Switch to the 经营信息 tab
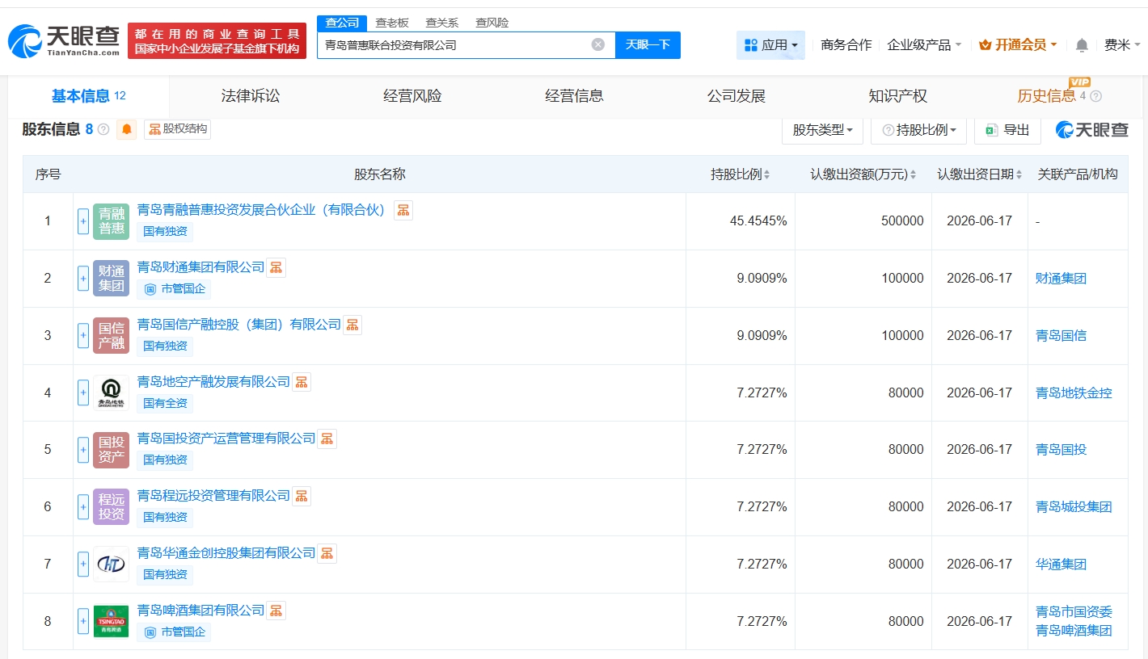Viewport: 1148px width, 659px height. pyautogui.click(x=574, y=96)
